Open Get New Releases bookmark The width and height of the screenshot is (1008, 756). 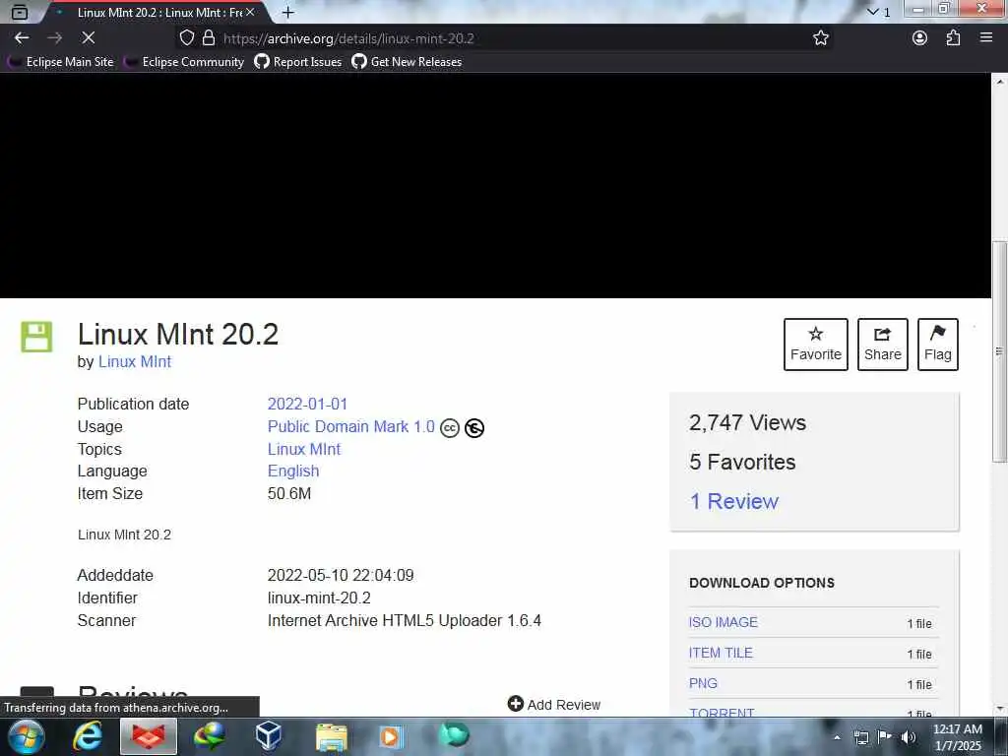[407, 62]
